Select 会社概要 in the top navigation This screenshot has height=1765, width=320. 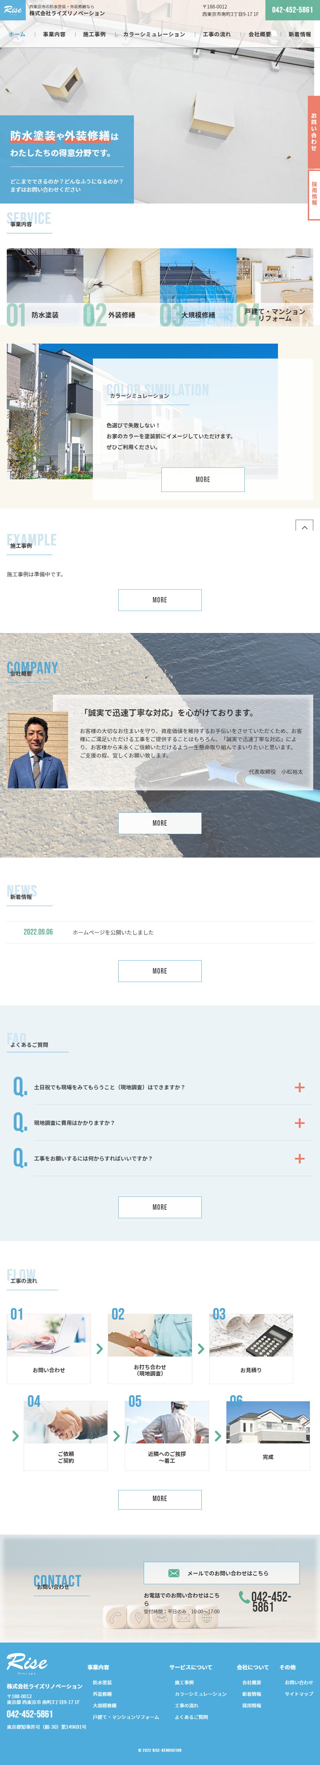pos(259,34)
